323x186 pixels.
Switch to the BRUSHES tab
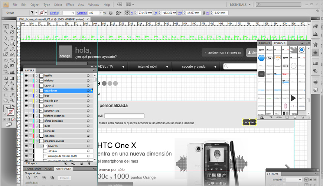(264, 44)
